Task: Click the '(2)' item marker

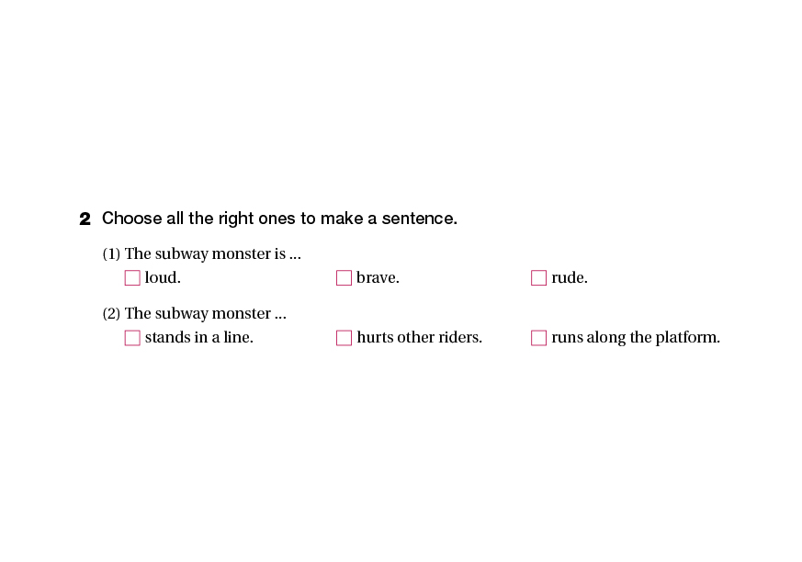Action: [x=111, y=314]
